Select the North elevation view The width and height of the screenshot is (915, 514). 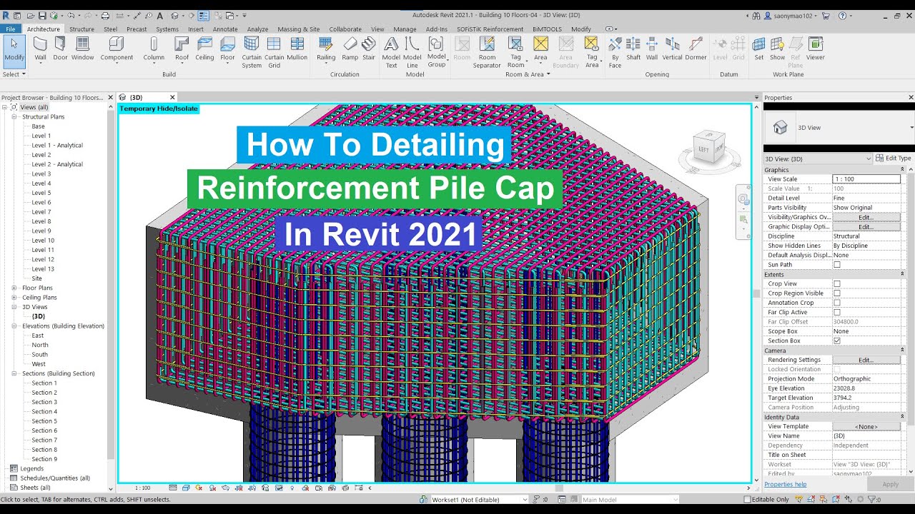click(40, 345)
